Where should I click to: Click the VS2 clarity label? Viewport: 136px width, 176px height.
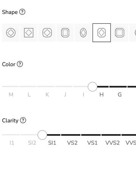click(72, 143)
